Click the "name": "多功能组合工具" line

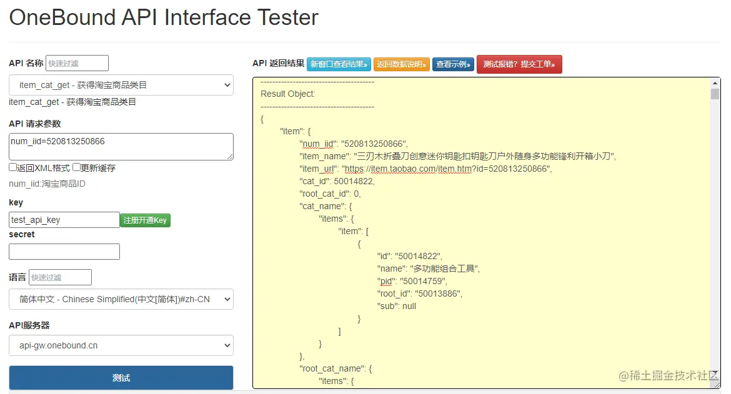click(428, 268)
